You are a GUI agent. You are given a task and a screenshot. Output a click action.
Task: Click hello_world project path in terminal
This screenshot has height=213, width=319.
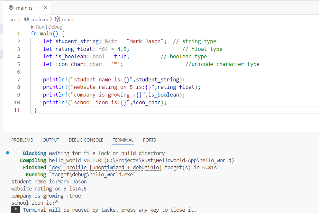point(169,161)
